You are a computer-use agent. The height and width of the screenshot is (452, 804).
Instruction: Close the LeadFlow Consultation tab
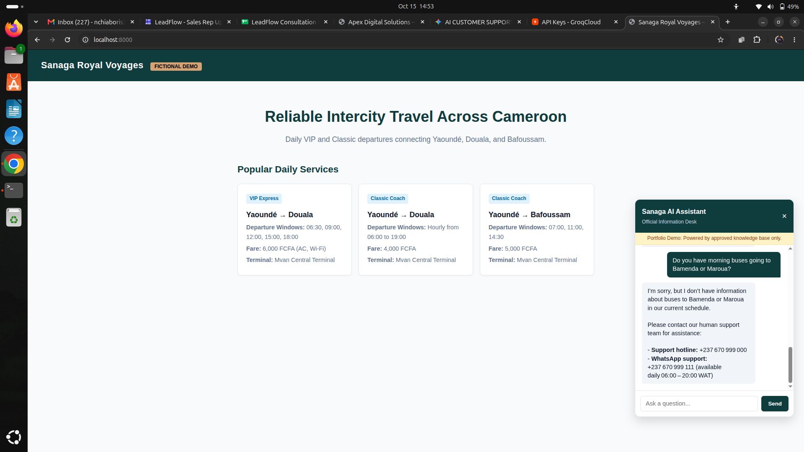point(326,22)
